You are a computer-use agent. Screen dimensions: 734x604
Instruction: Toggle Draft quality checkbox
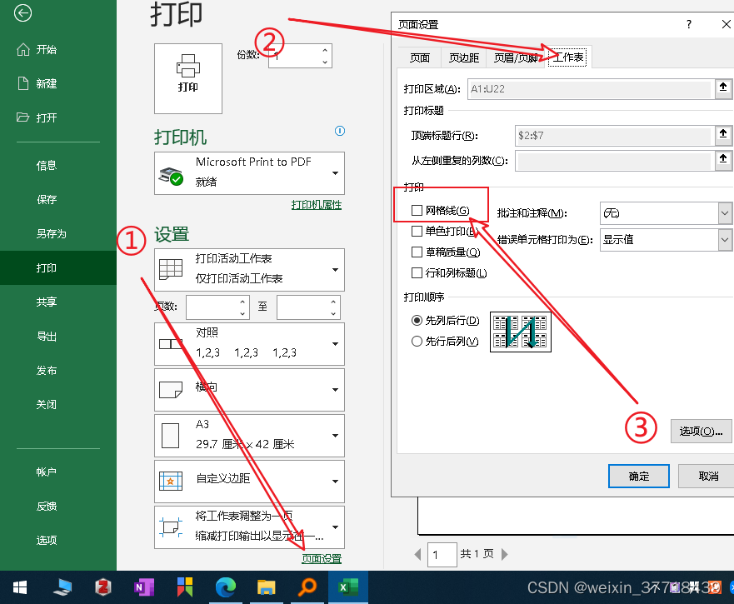click(x=417, y=252)
